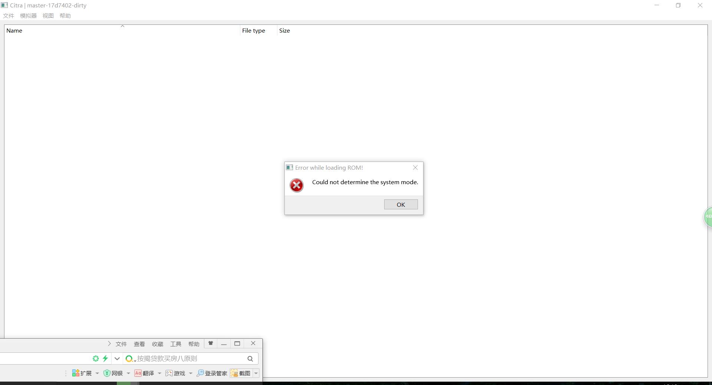Sort game list by Name column
Image resolution: width=712 pixels, height=385 pixels.
click(x=122, y=30)
